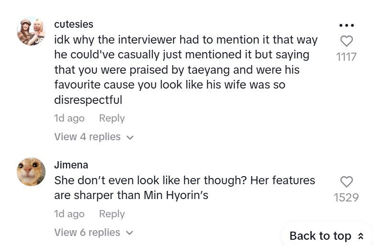Visit the cutesies username link
The width and height of the screenshot is (373, 245).
[74, 24]
